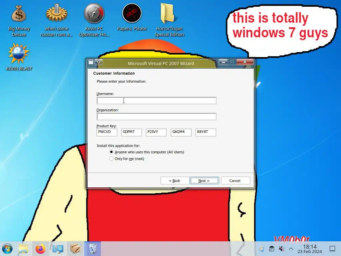Open the file manager in the taskbar
The width and height of the screenshot is (341, 256).
tap(23, 249)
